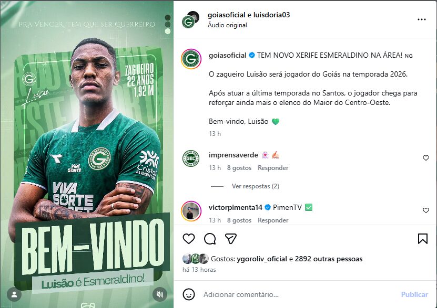This screenshot has height=308, width=437.
Task: Open more options three-dot menu
Action: click(x=421, y=19)
